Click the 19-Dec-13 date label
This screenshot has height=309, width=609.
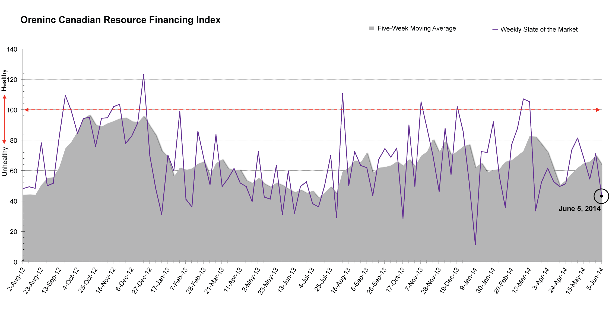(x=449, y=281)
